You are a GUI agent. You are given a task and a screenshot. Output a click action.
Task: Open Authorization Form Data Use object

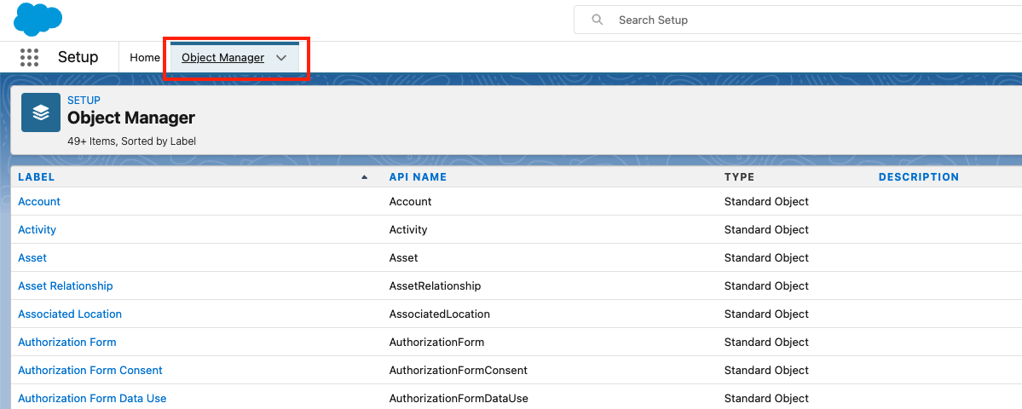pyautogui.click(x=92, y=399)
